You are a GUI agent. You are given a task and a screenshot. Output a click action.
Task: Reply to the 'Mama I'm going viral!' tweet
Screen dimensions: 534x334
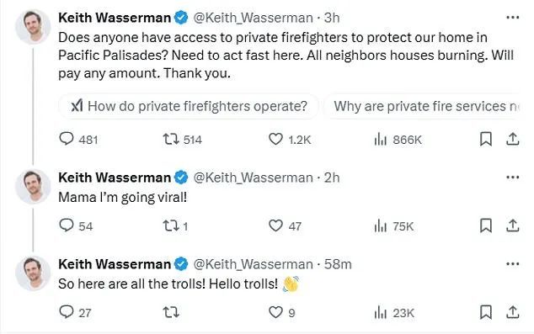coord(76,225)
